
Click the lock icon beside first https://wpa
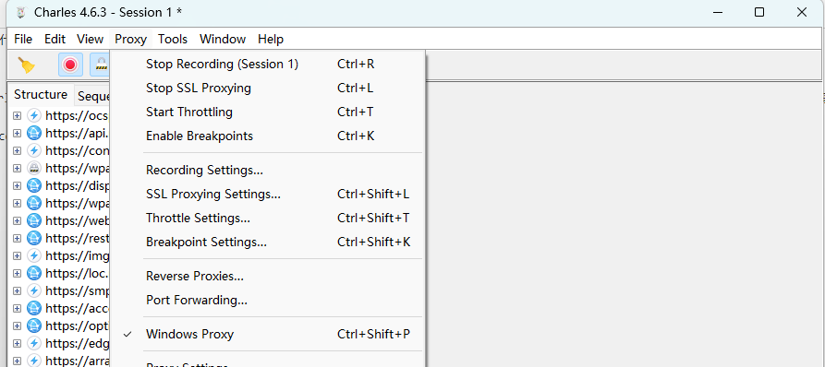[x=33, y=168]
